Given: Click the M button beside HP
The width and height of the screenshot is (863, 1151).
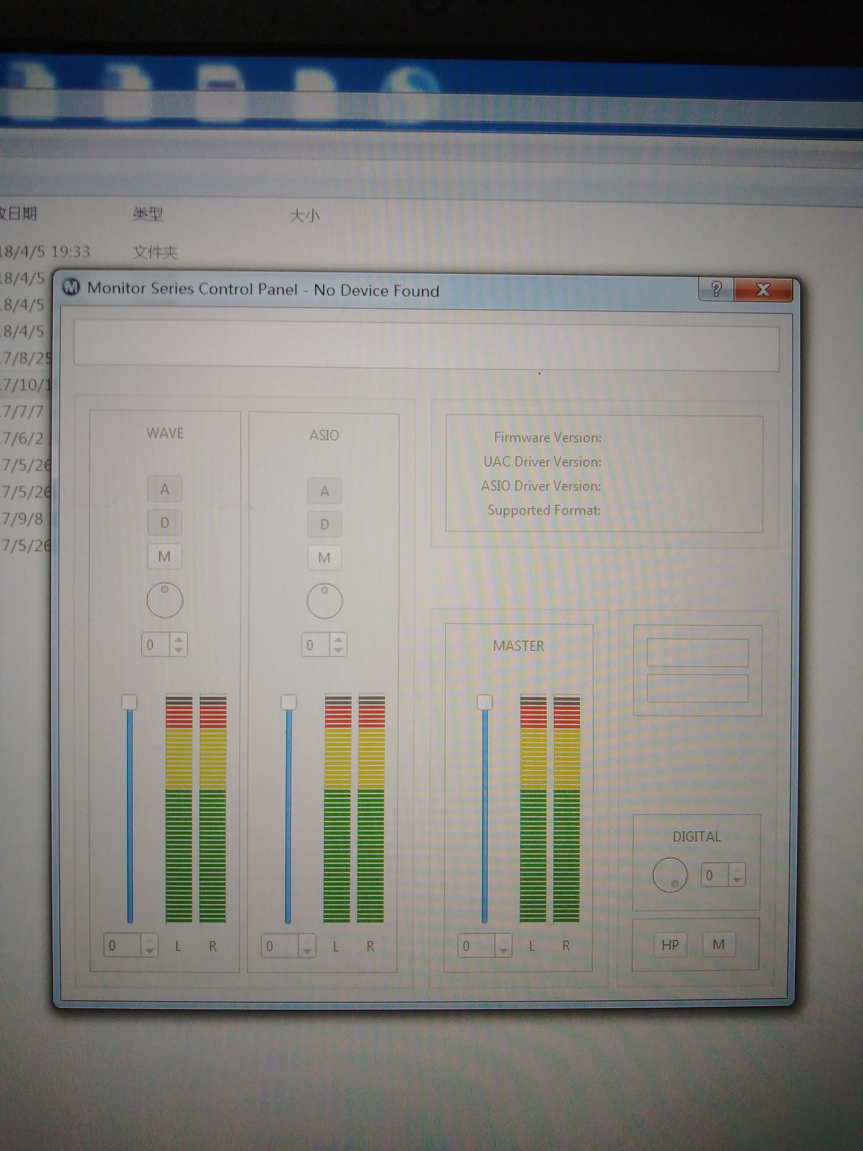Looking at the screenshot, I should coord(718,944).
